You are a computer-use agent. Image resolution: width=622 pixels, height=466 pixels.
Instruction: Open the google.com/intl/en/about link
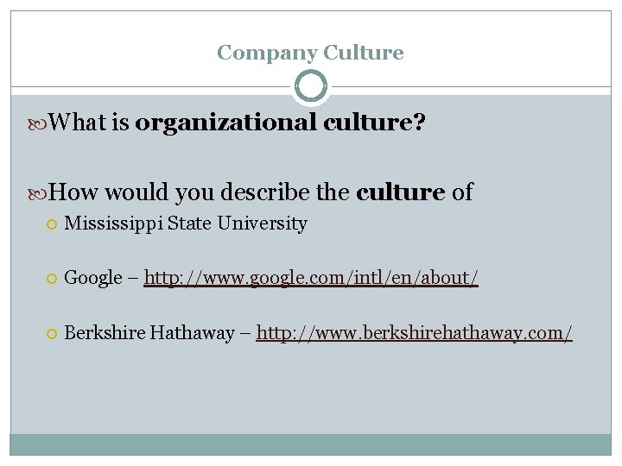[x=311, y=278]
